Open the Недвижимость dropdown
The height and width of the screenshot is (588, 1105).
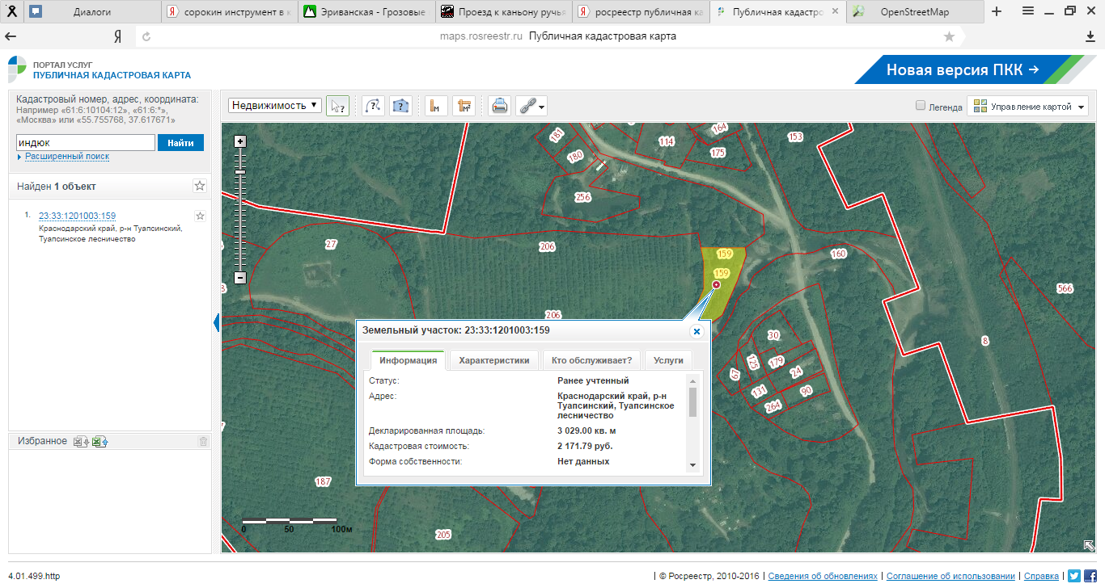pos(275,106)
